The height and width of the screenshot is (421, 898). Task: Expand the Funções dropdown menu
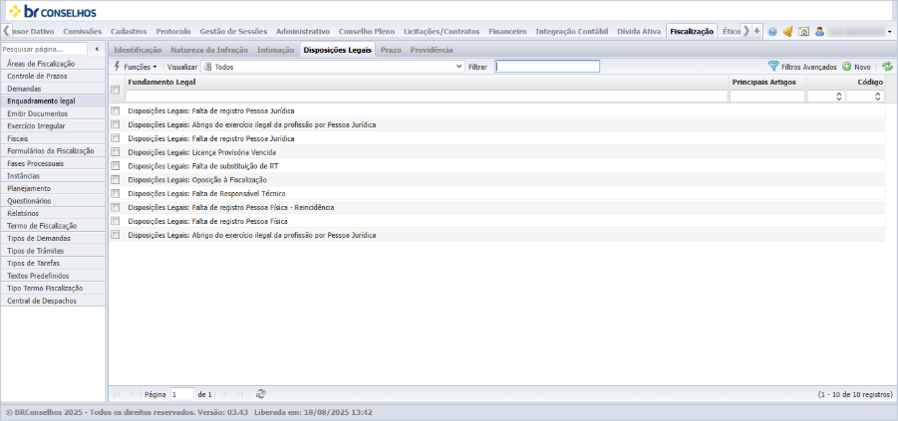click(154, 68)
